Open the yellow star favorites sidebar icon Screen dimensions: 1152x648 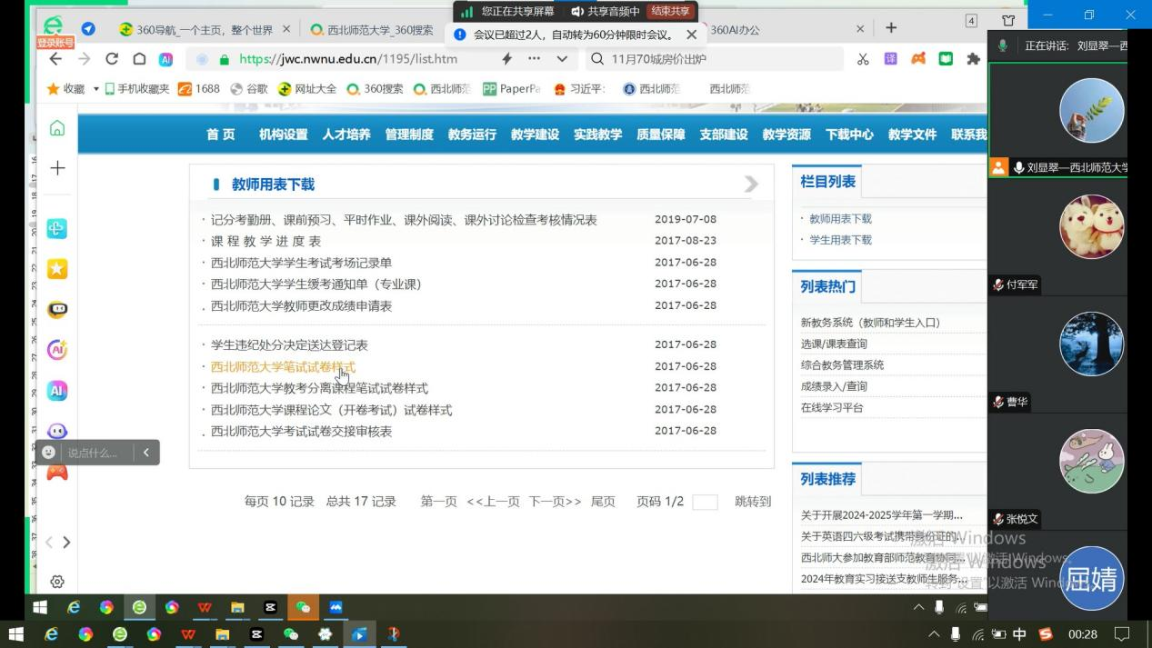coord(57,269)
